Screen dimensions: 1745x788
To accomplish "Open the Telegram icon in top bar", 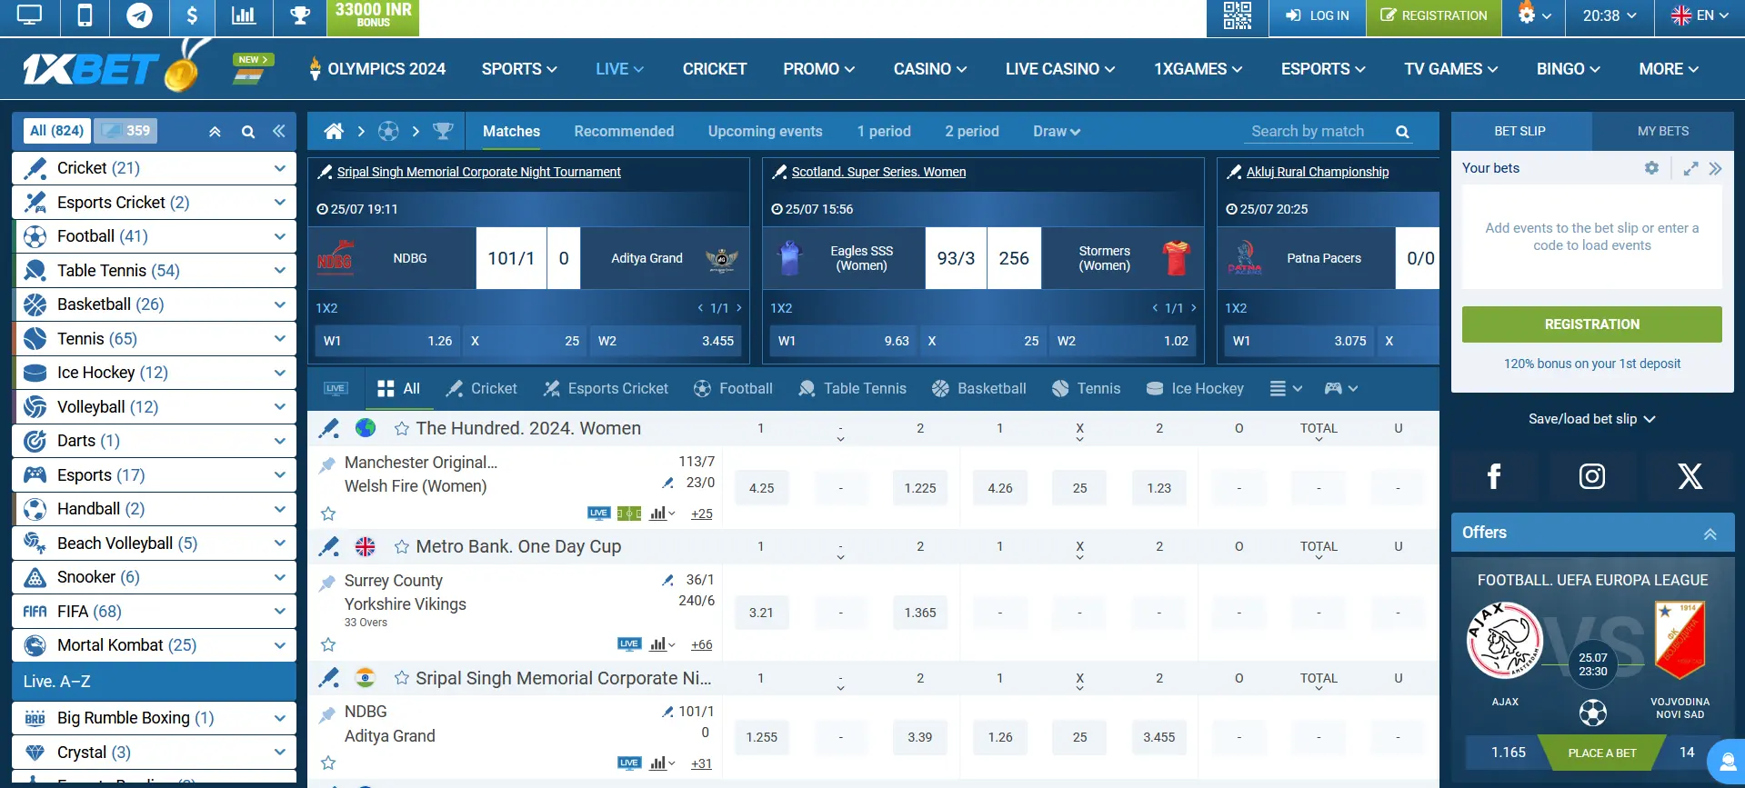I will tap(138, 15).
